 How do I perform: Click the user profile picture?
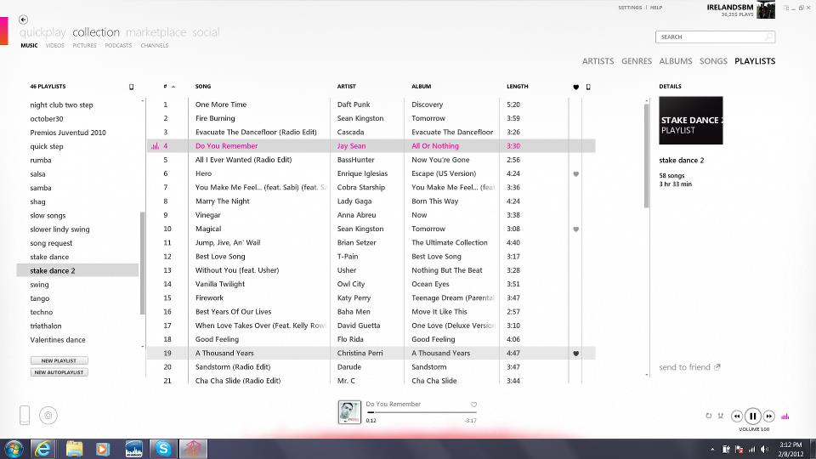(x=766, y=9)
